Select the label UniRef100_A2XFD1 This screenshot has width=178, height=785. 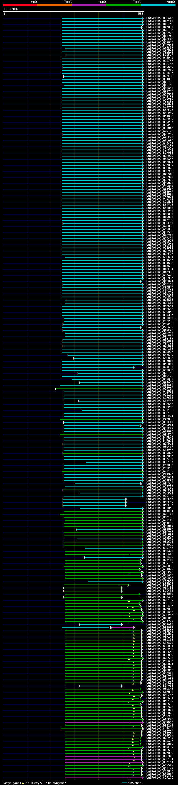click(x=160, y=367)
